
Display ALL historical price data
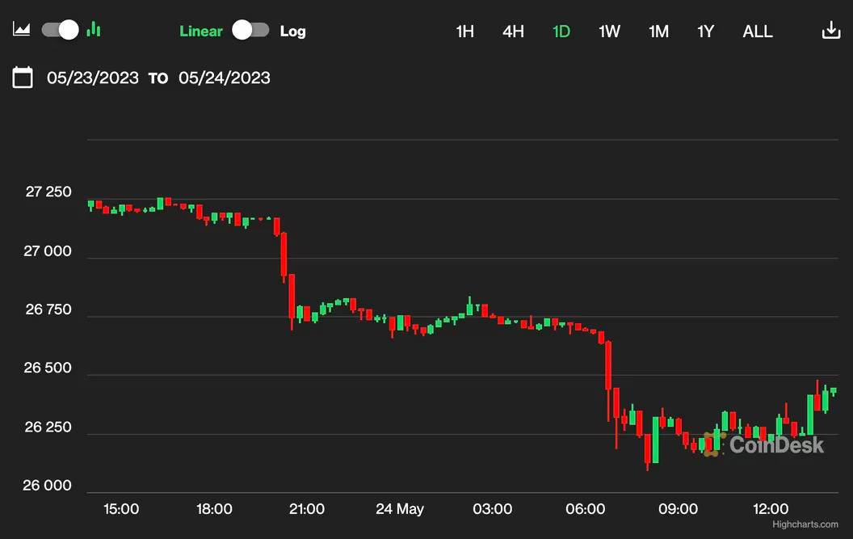(x=757, y=32)
